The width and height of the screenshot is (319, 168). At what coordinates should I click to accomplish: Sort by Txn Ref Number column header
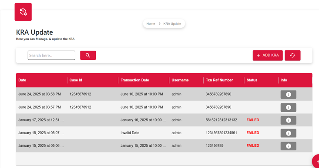point(219,80)
